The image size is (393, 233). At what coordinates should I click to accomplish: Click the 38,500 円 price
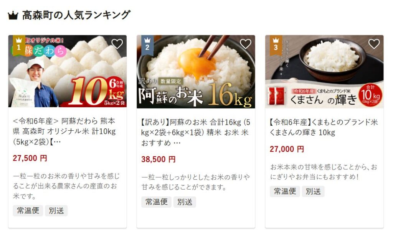pos(159,159)
